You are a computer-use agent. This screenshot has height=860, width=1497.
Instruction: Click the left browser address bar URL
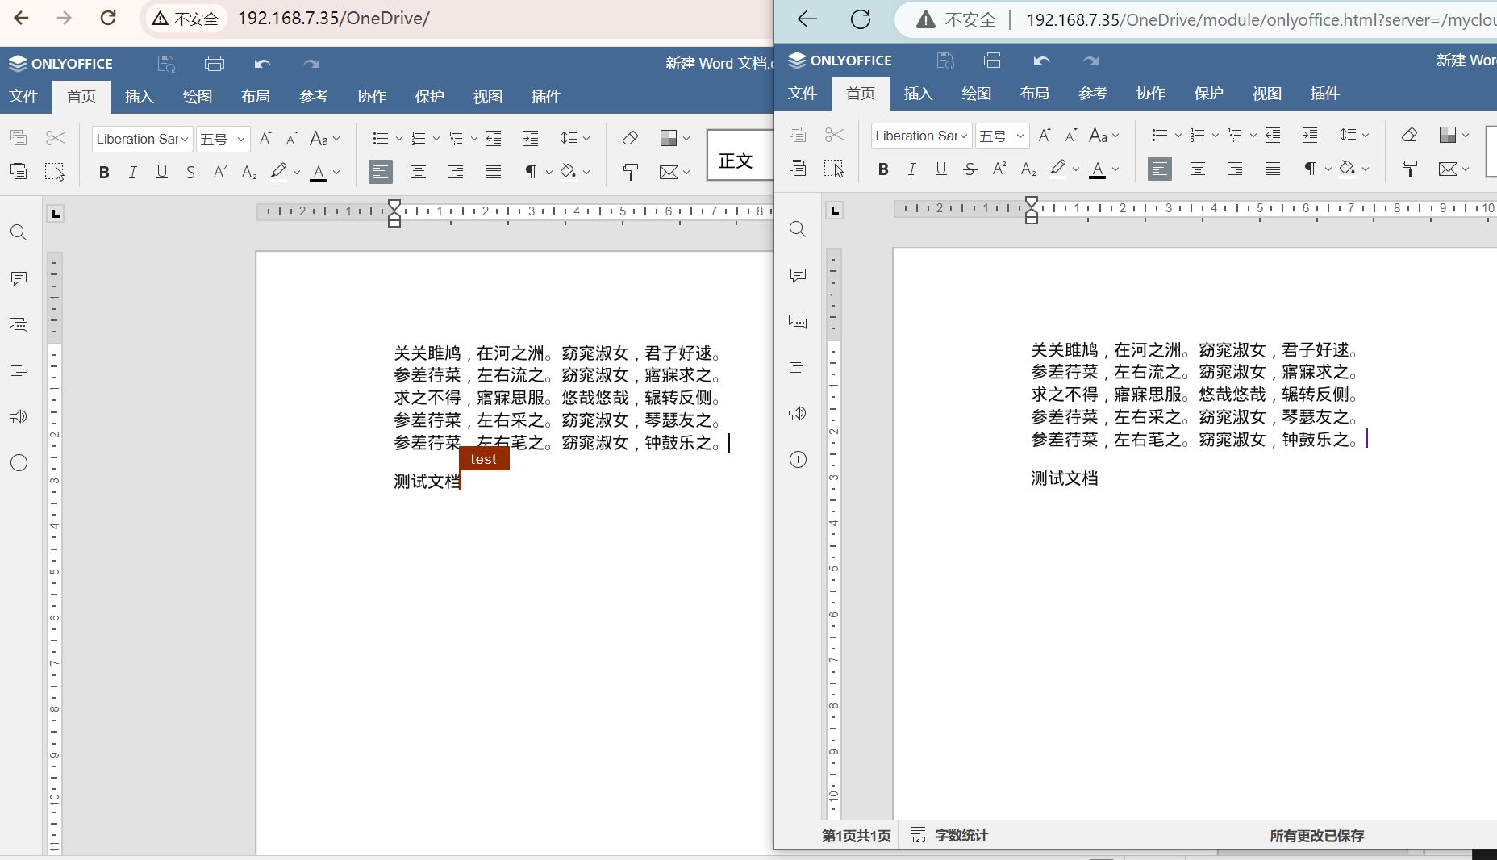coord(333,19)
